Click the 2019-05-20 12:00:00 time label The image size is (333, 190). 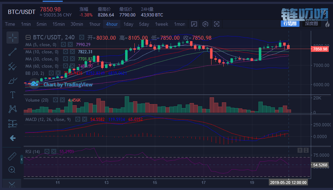click(288, 182)
